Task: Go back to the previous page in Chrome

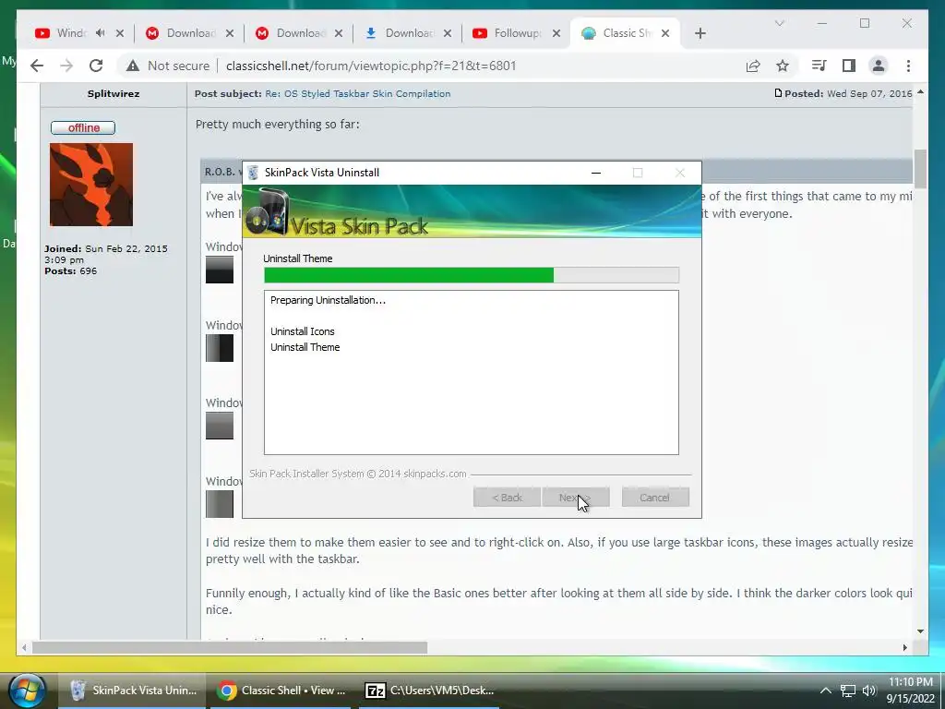Action: pos(37,66)
